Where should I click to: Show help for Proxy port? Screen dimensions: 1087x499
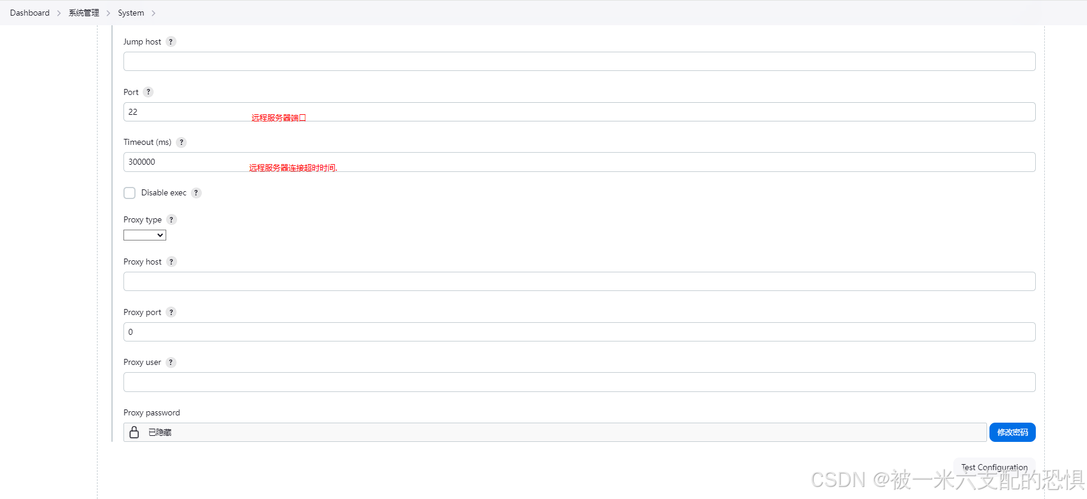171,312
